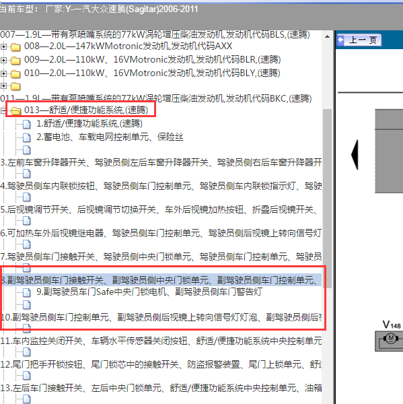Open 6.可加热车外后视镜继电器 diagram entry
Viewport: 403px width, 404px height.
point(161,233)
